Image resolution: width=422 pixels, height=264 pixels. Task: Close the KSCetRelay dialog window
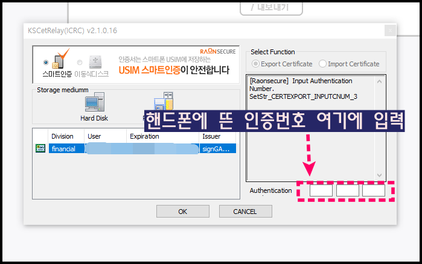pos(390,31)
